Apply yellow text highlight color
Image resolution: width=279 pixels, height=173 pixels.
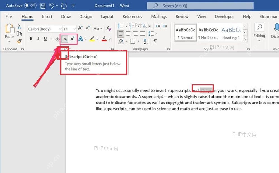[x=92, y=39]
